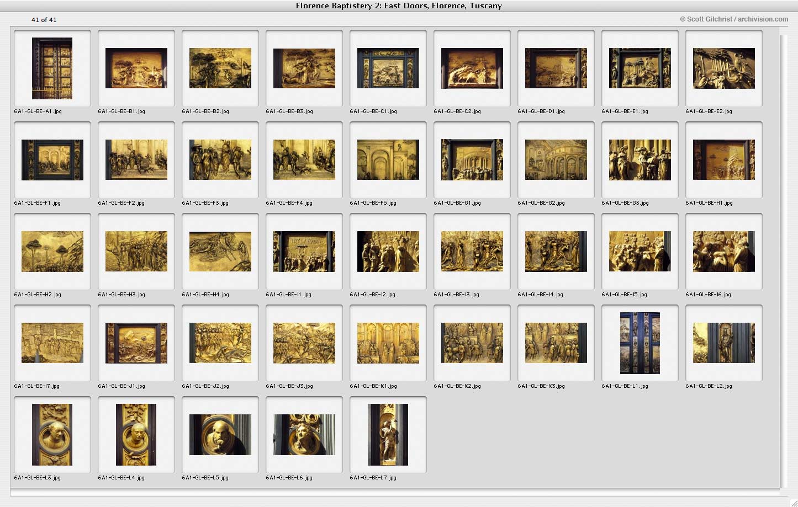The height and width of the screenshot is (507, 798).
Task: Open the 6A1-GL-BE-G1.jpg thumbnail
Action: coord(472,160)
